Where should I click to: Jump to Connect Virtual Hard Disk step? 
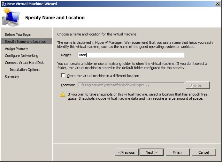[24, 63]
